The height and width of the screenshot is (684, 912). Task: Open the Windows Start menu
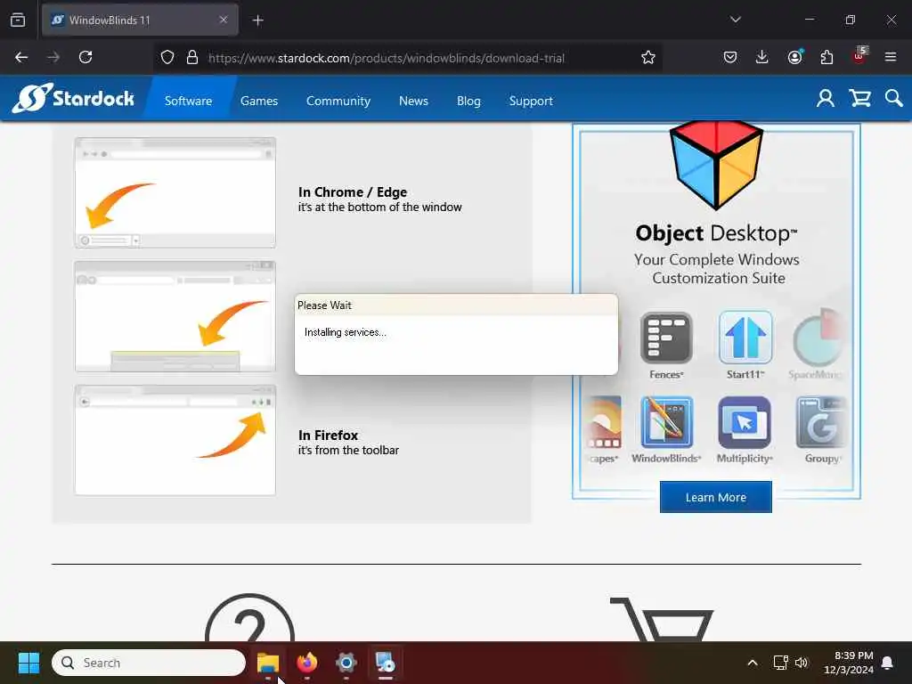click(x=28, y=663)
